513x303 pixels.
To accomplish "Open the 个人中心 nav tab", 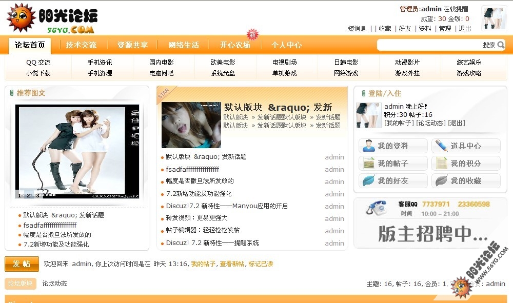I will tap(287, 45).
